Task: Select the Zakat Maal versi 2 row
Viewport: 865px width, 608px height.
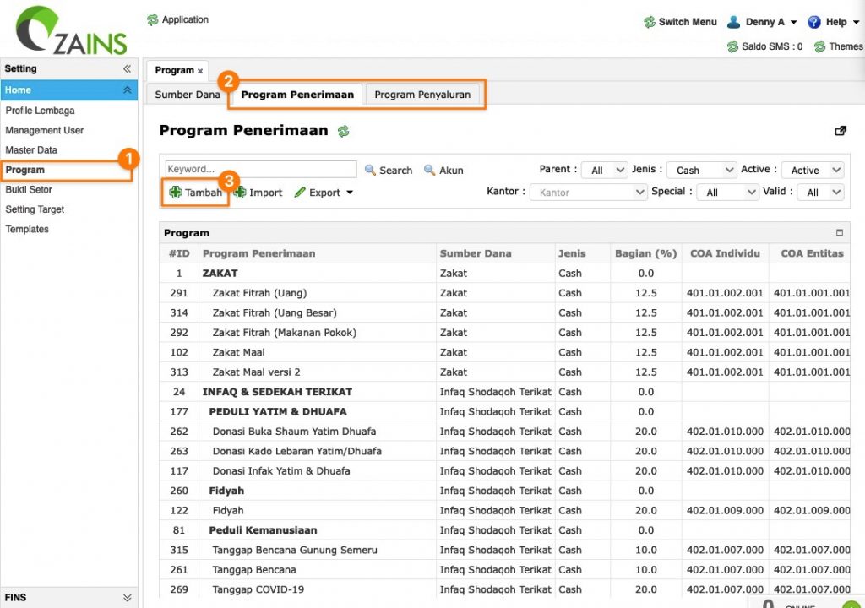Action: coord(504,372)
